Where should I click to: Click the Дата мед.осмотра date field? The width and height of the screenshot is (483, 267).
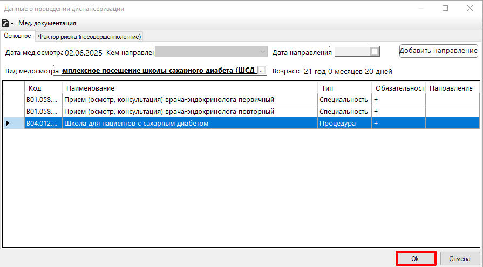(x=83, y=53)
